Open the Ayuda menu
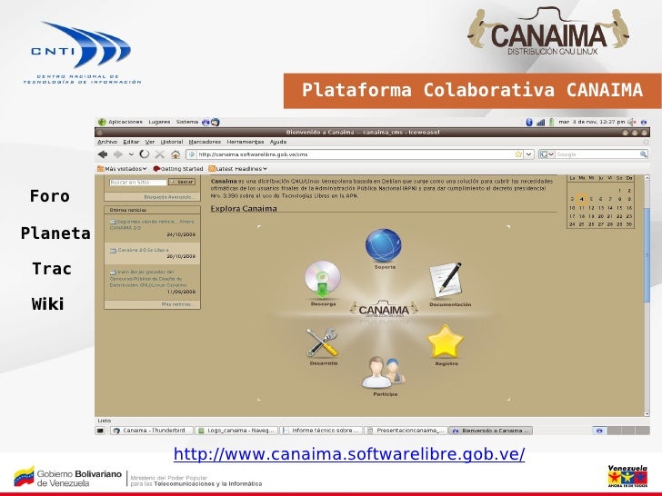Viewport: 662px width, 496px height. tap(278, 142)
